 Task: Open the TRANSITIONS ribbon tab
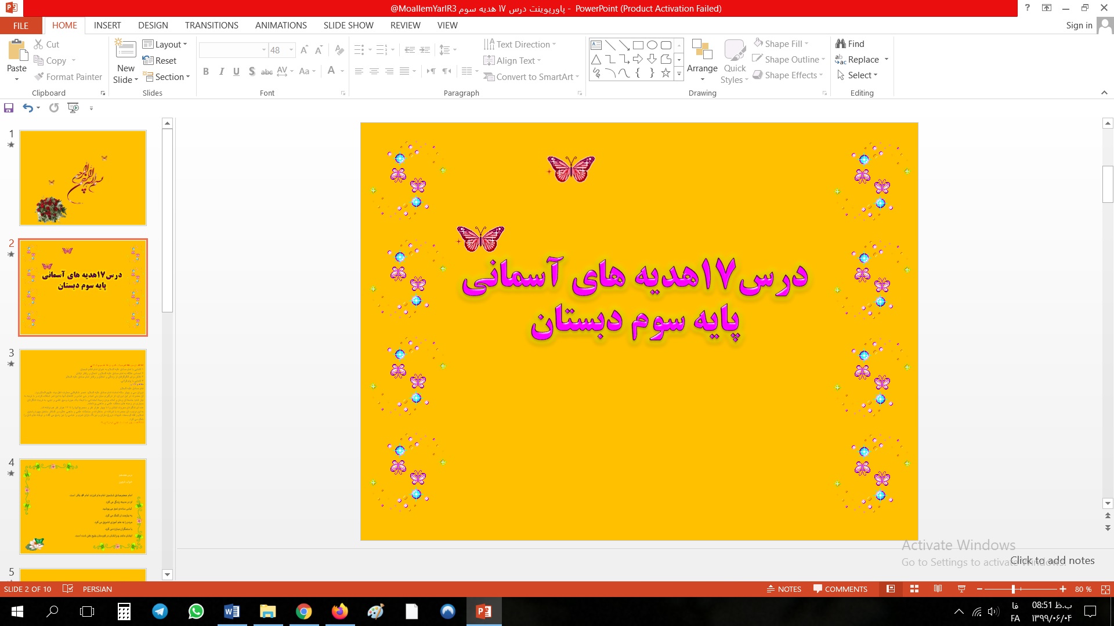click(211, 26)
